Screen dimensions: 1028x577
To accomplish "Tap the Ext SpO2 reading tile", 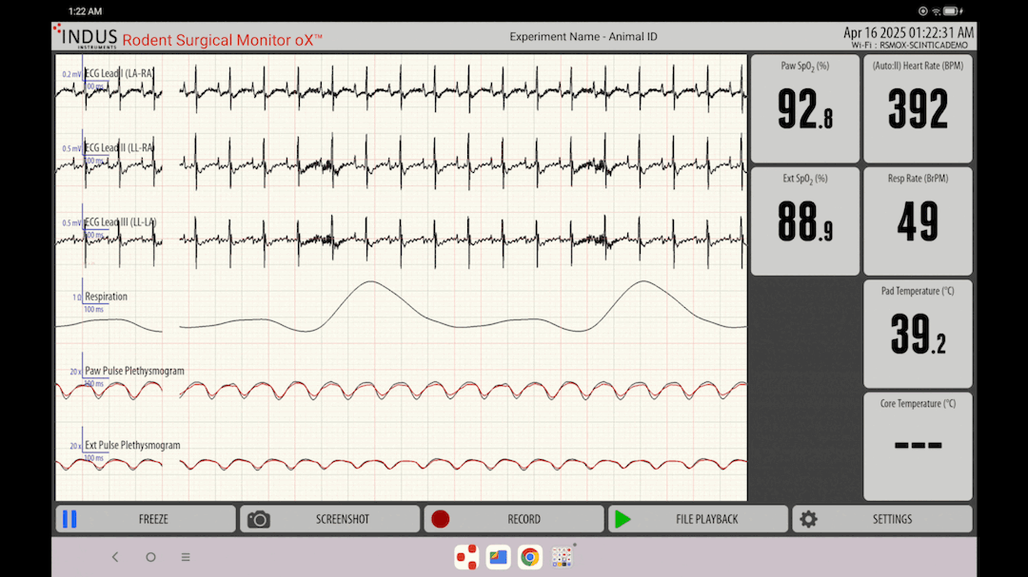I will (804, 221).
